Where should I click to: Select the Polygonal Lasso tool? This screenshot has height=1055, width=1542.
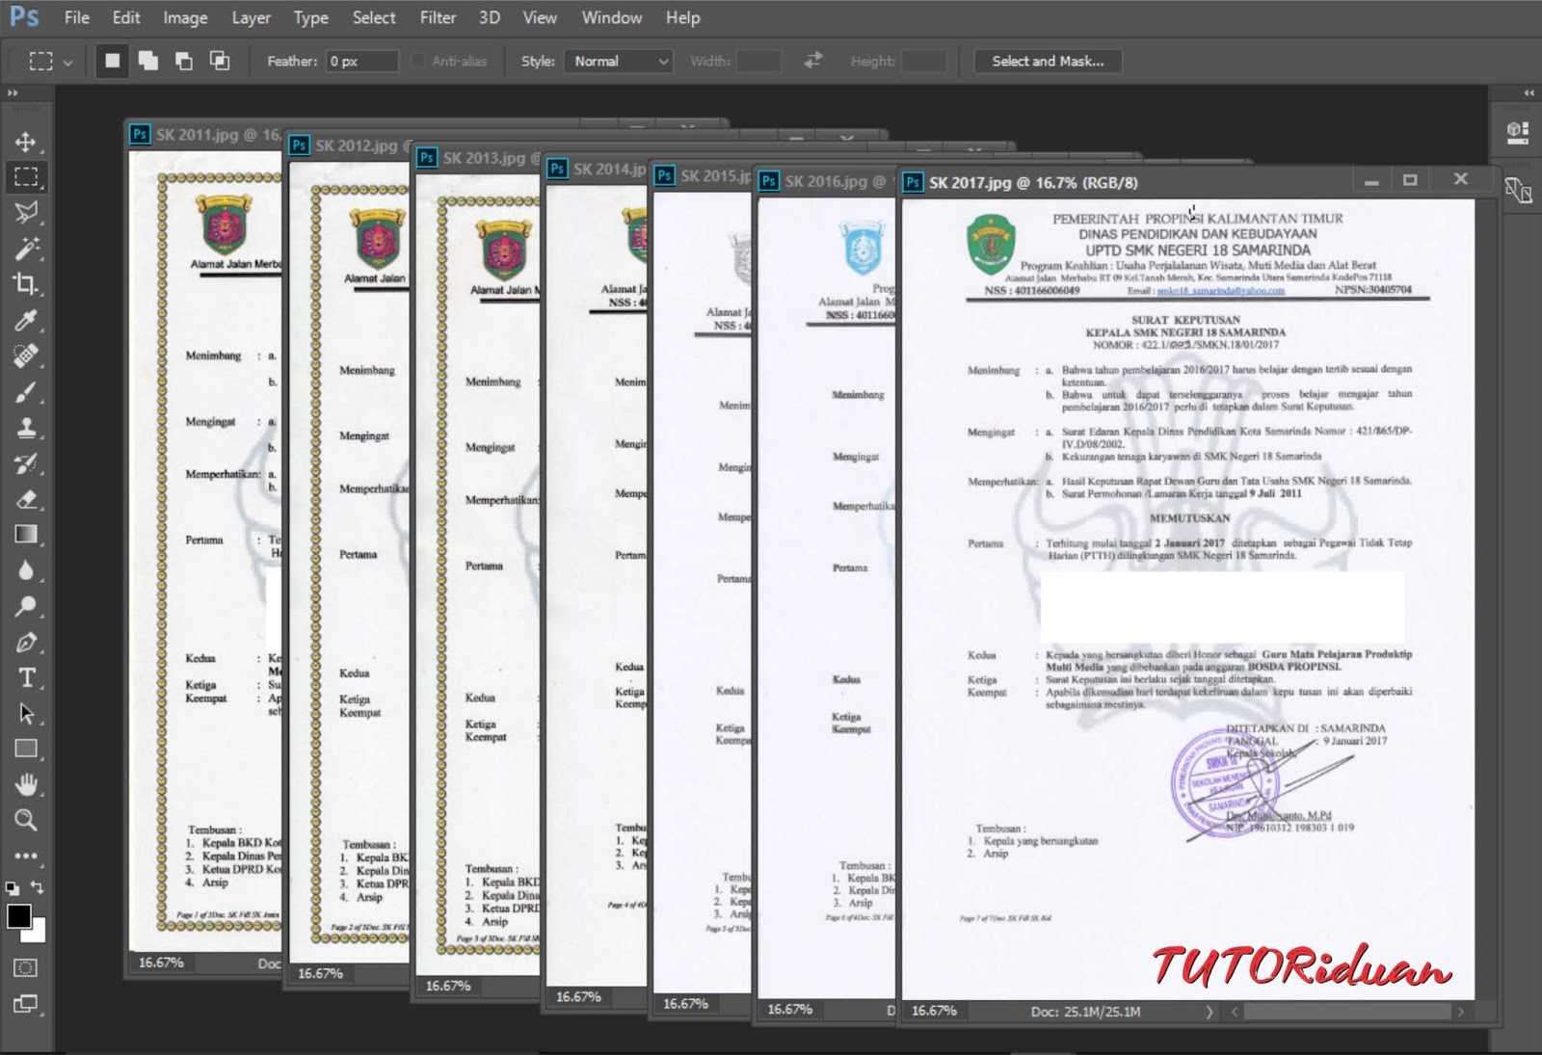click(x=26, y=212)
